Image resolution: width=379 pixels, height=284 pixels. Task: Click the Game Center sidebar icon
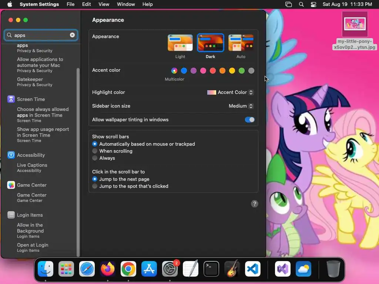pyautogui.click(x=11, y=185)
